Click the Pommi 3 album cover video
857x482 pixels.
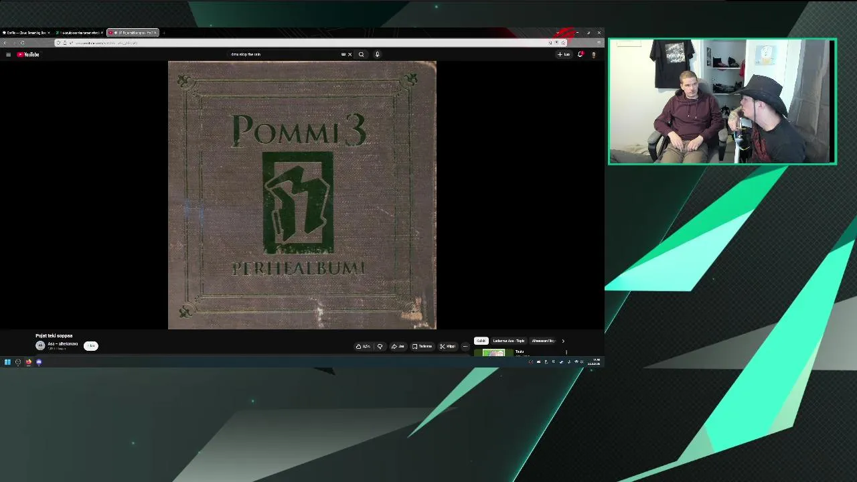pos(302,195)
